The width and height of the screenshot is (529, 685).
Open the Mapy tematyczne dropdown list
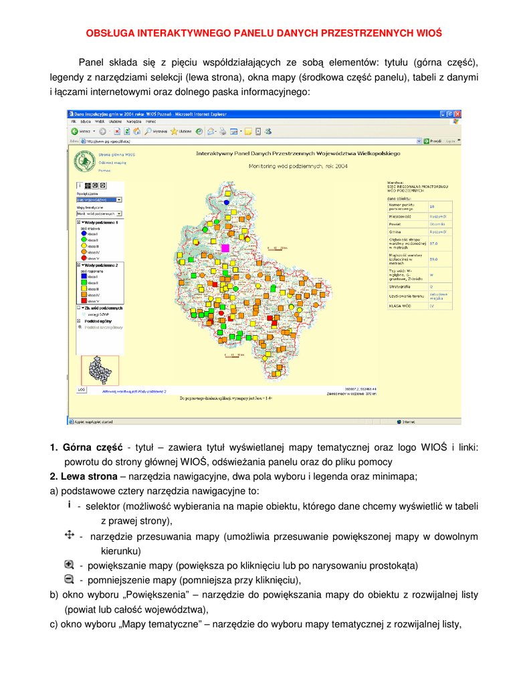119,213
